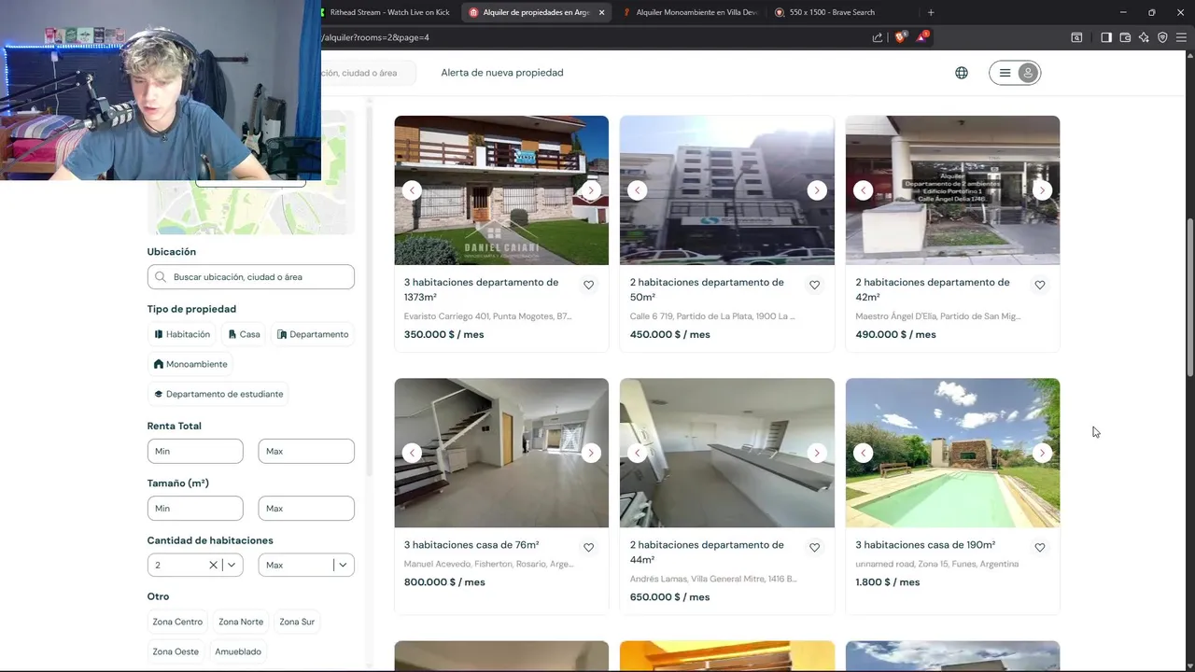Click the tab search icon in toolbar

[1076, 37]
